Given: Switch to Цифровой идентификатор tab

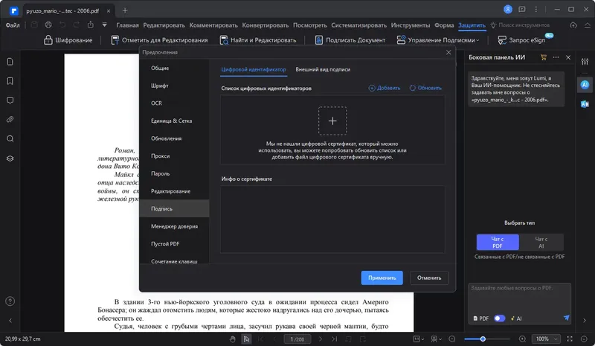Looking at the screenshot, I should 254,69.
